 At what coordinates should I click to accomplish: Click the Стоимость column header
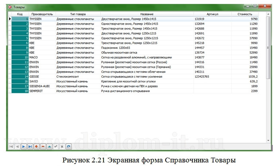tap(245, 14)
